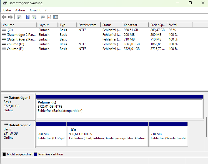
Task: Click the drive icon of the (C:) row
Action: click(4, 30)
